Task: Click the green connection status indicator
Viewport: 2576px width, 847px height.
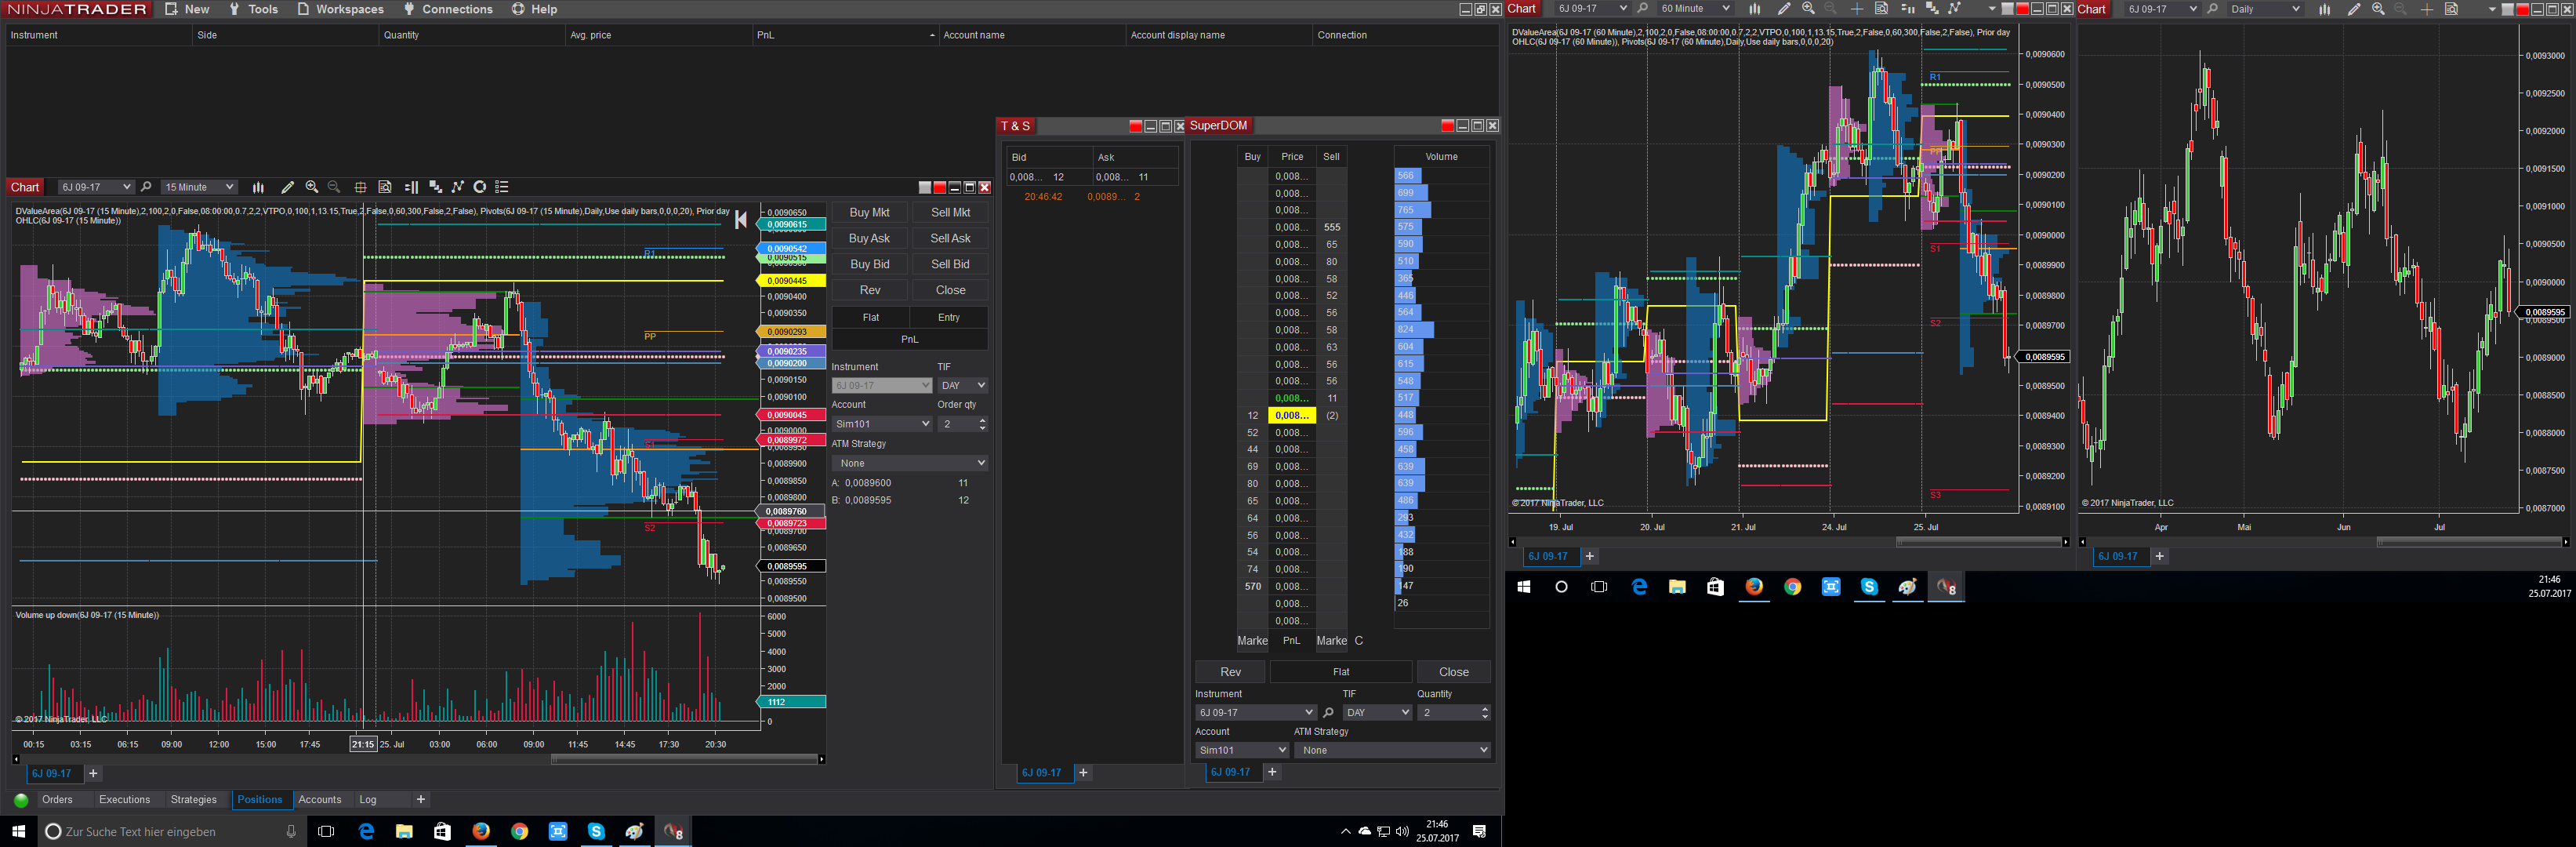Action: pyautogui.click(x=21, y=800)
